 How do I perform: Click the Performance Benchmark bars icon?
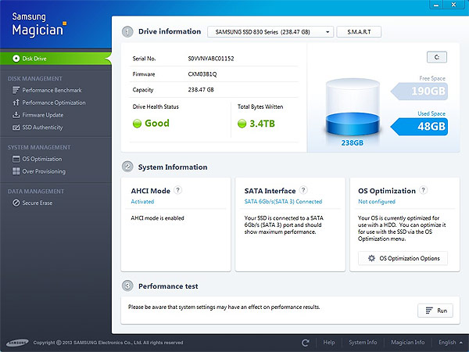tap(16, 90)
